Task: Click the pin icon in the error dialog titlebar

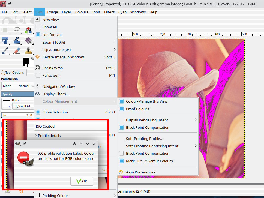Action: click(25, 144)
